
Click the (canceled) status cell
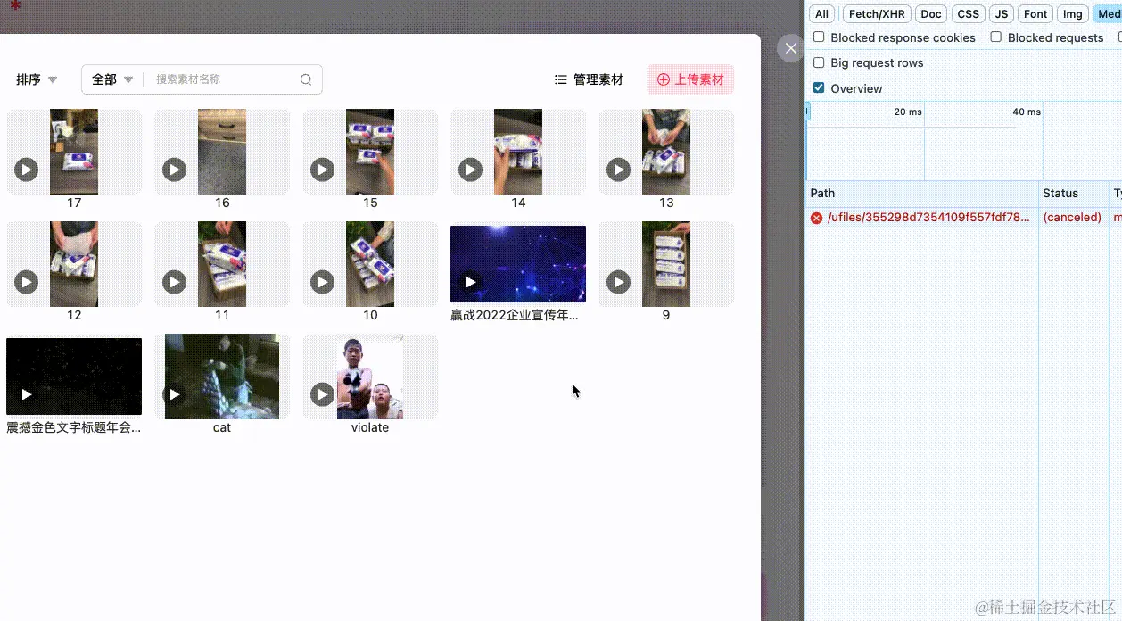click(x=1072, y=218)
